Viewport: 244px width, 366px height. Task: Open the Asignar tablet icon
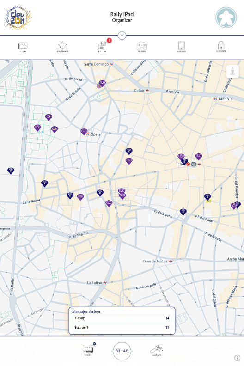coord(182,47)
